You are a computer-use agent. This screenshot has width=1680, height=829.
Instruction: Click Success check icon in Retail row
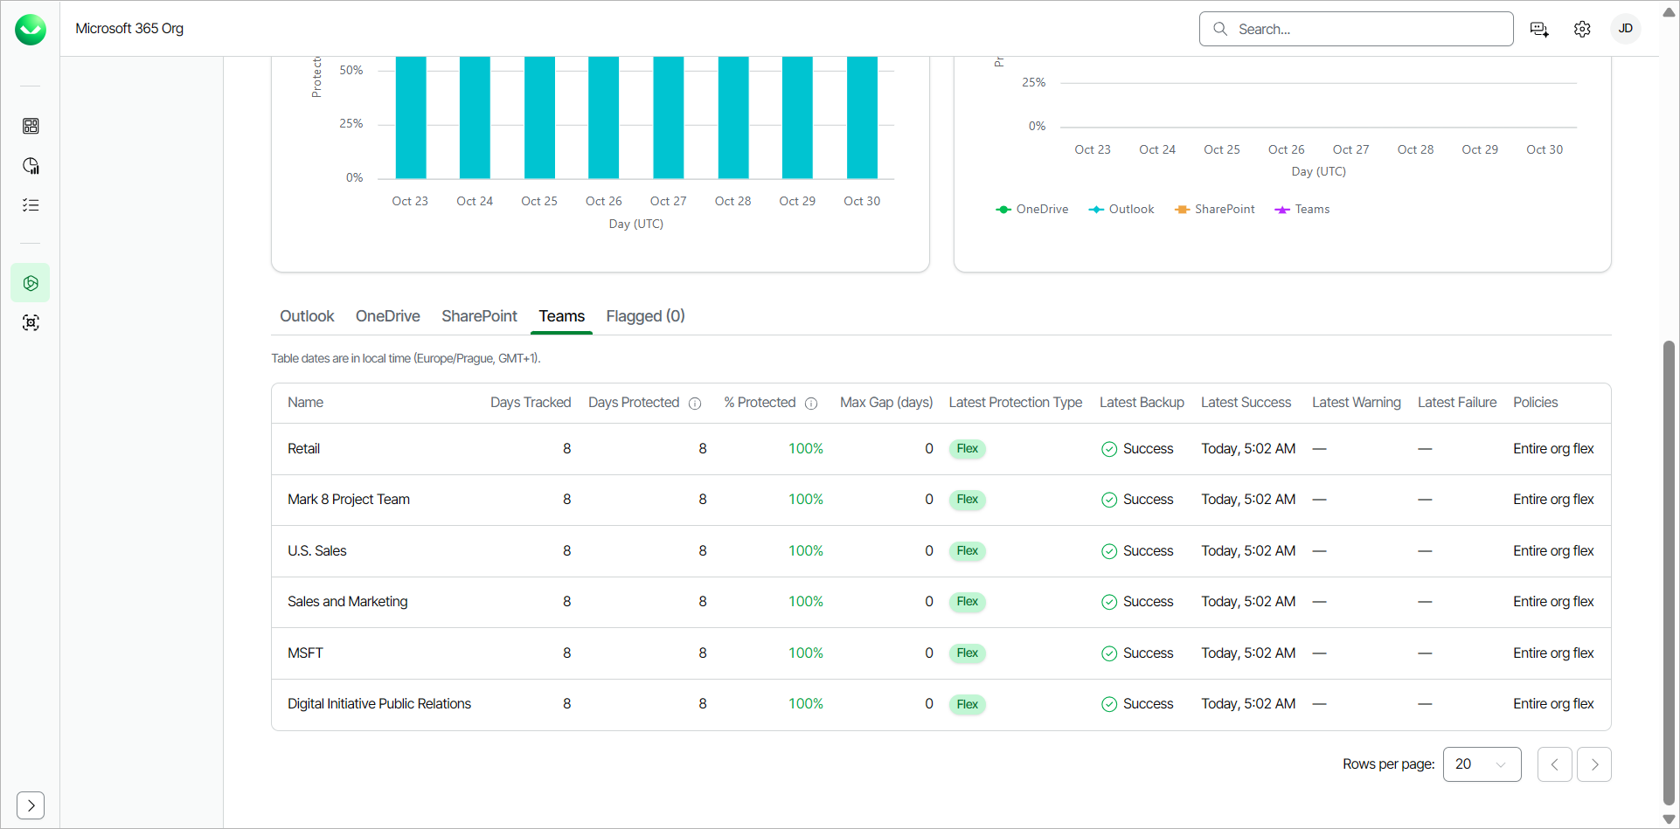(1109, 449)
